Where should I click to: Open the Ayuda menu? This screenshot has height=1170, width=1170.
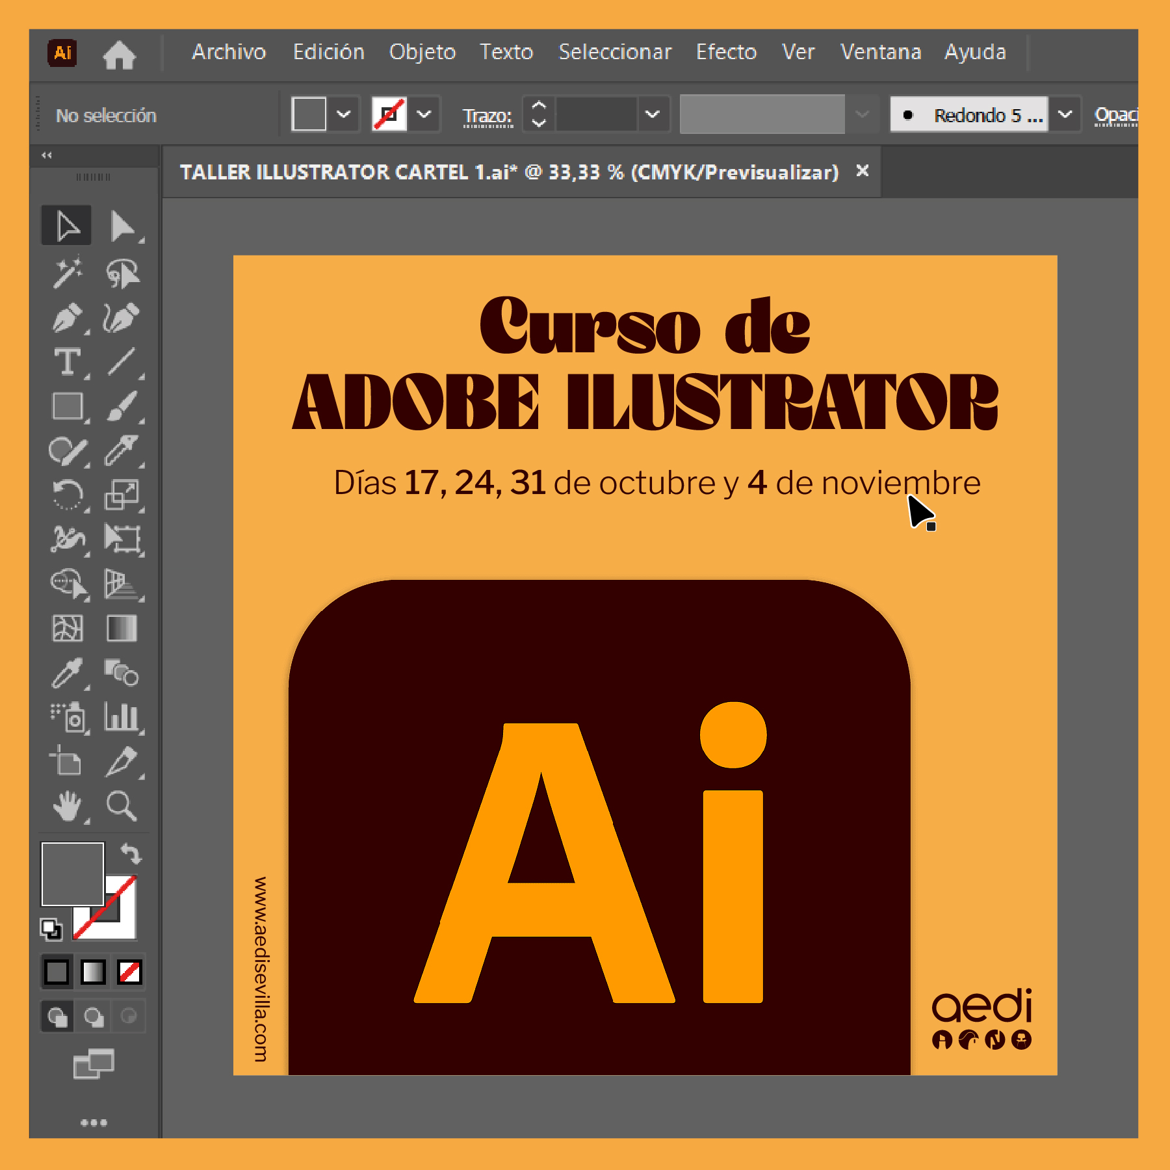[975, 52]
